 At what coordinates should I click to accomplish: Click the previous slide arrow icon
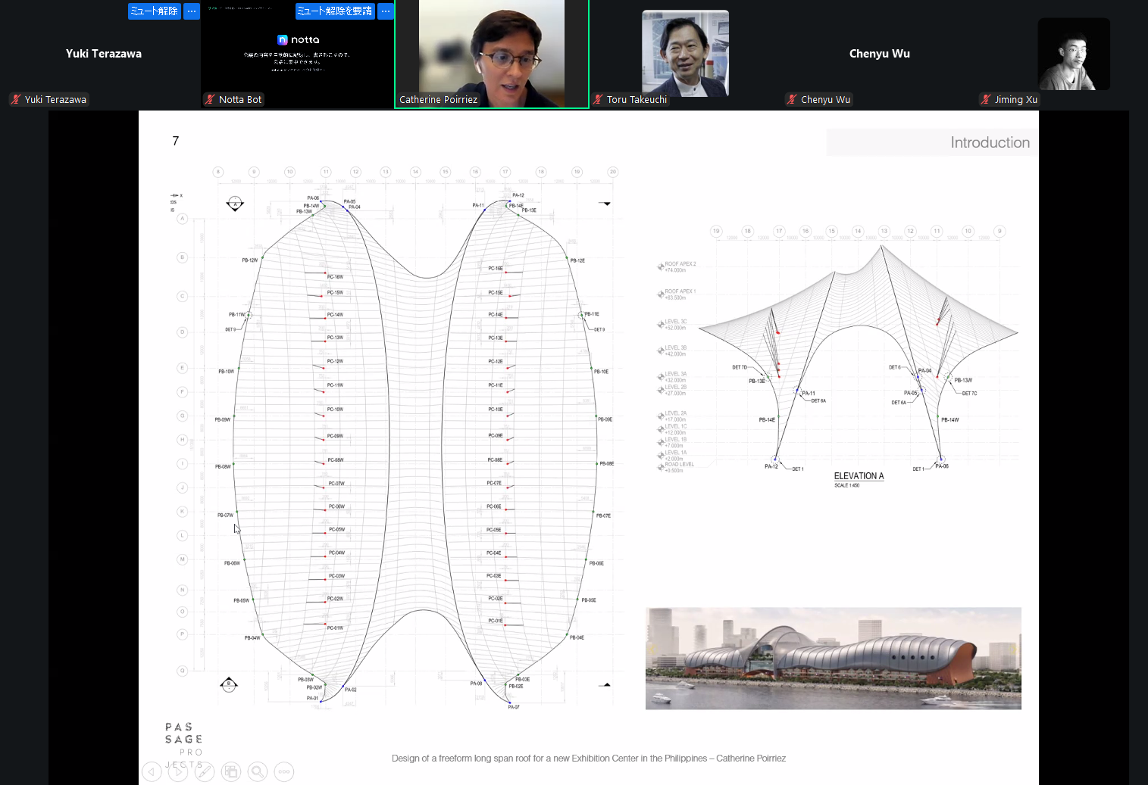coord(152,771)
